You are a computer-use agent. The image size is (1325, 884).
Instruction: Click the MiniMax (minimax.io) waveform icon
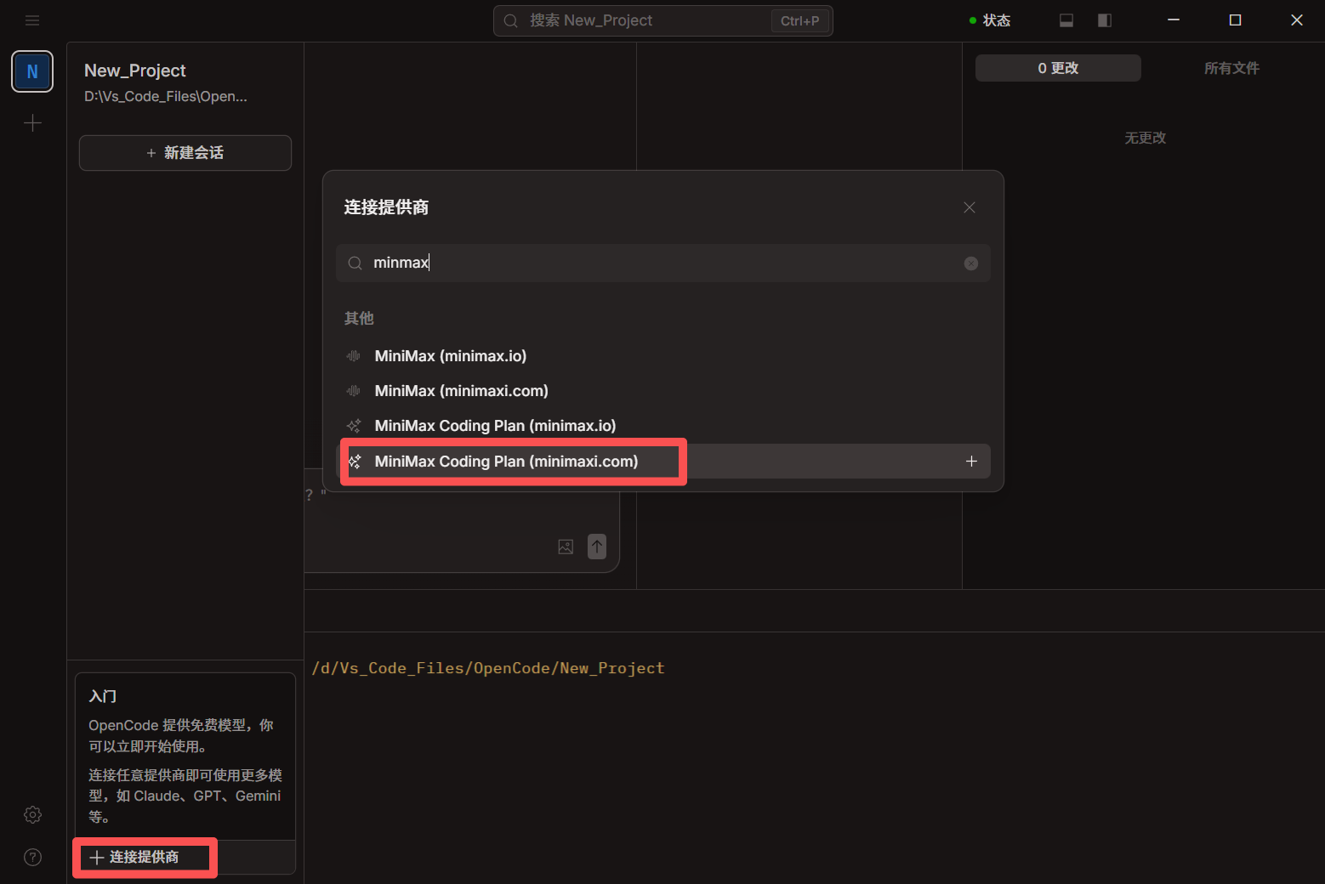(354, 356)
